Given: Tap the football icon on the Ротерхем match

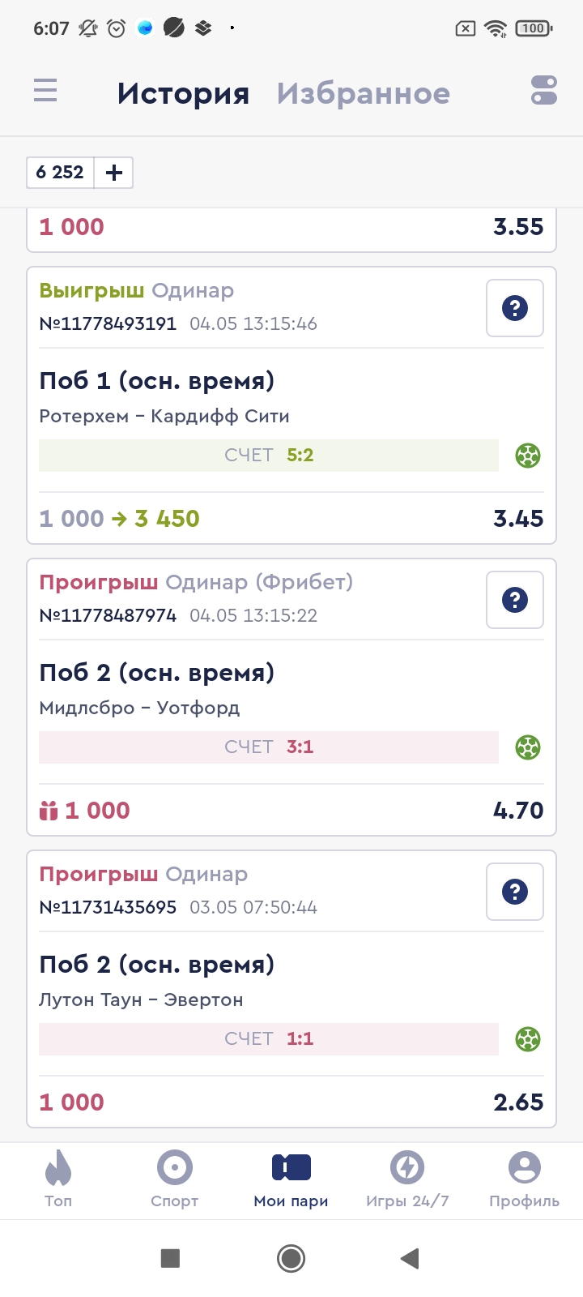Looking at the screenshot, I should pyautogui.click(x=528, y=456).
